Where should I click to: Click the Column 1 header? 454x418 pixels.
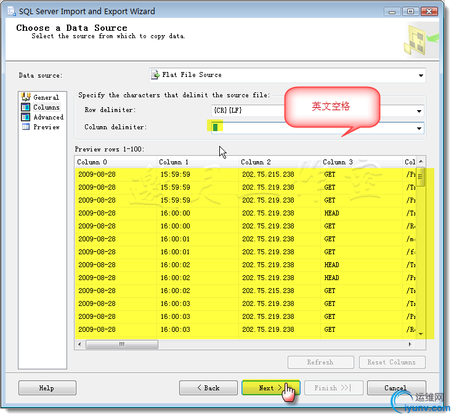tap(198, 162)
